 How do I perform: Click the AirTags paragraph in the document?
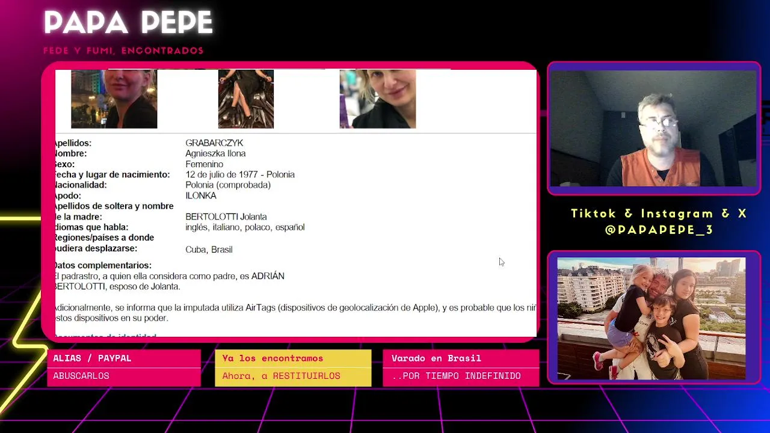coord(295,313)
